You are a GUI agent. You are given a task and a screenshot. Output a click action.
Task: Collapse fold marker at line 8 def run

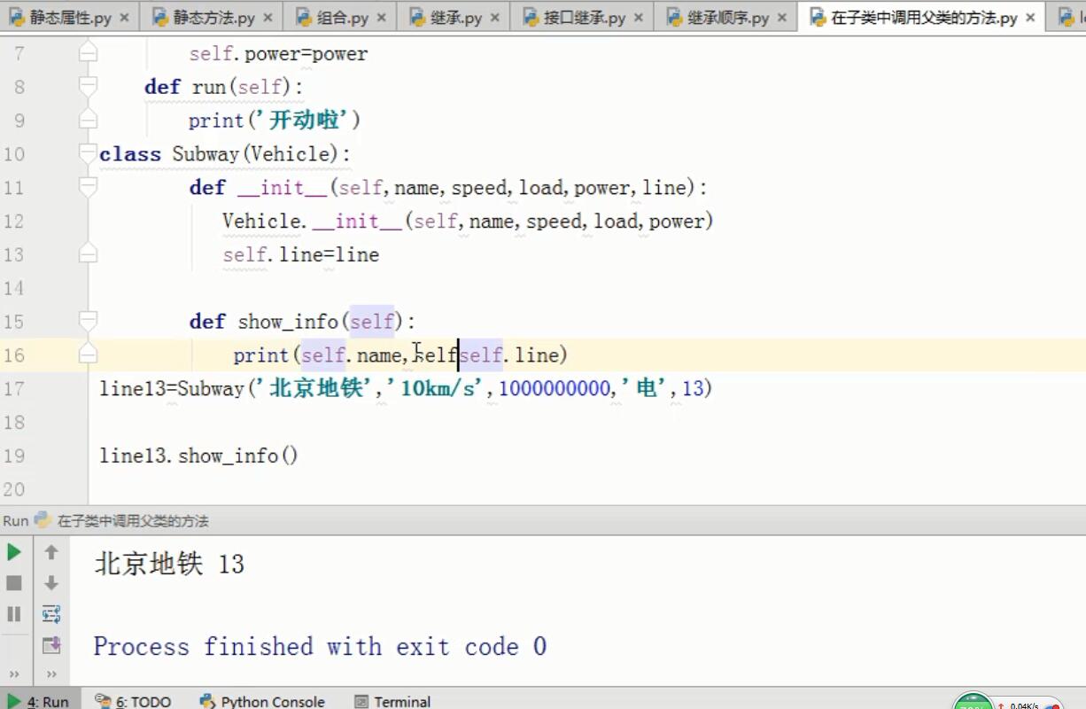pos(87,87)
